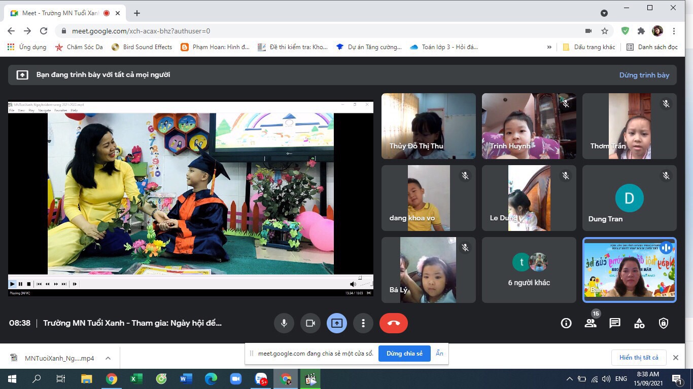This screenshot has width=693, height=389.
Task: Open the meeting details info icon
Action: (x=566, y=323)
